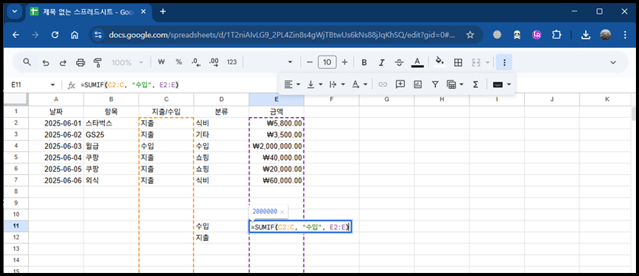Go back to the previous page
639x276 pixels.
15,35
